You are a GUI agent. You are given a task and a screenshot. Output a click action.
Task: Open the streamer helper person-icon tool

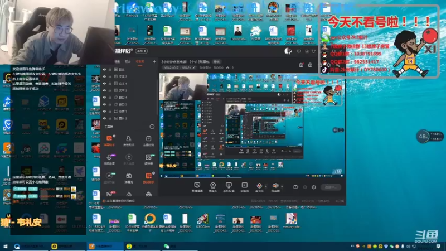point(129,141)
